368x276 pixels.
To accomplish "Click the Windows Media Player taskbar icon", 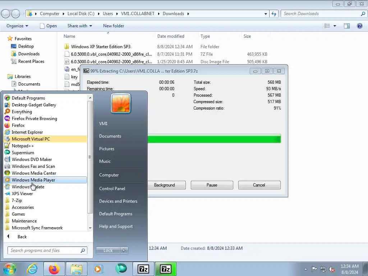I will point(98,269).
